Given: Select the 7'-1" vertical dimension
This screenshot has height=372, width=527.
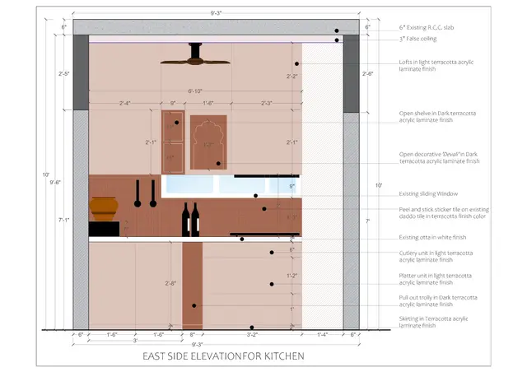Looking at the screenshot, I should click(63, 220).
